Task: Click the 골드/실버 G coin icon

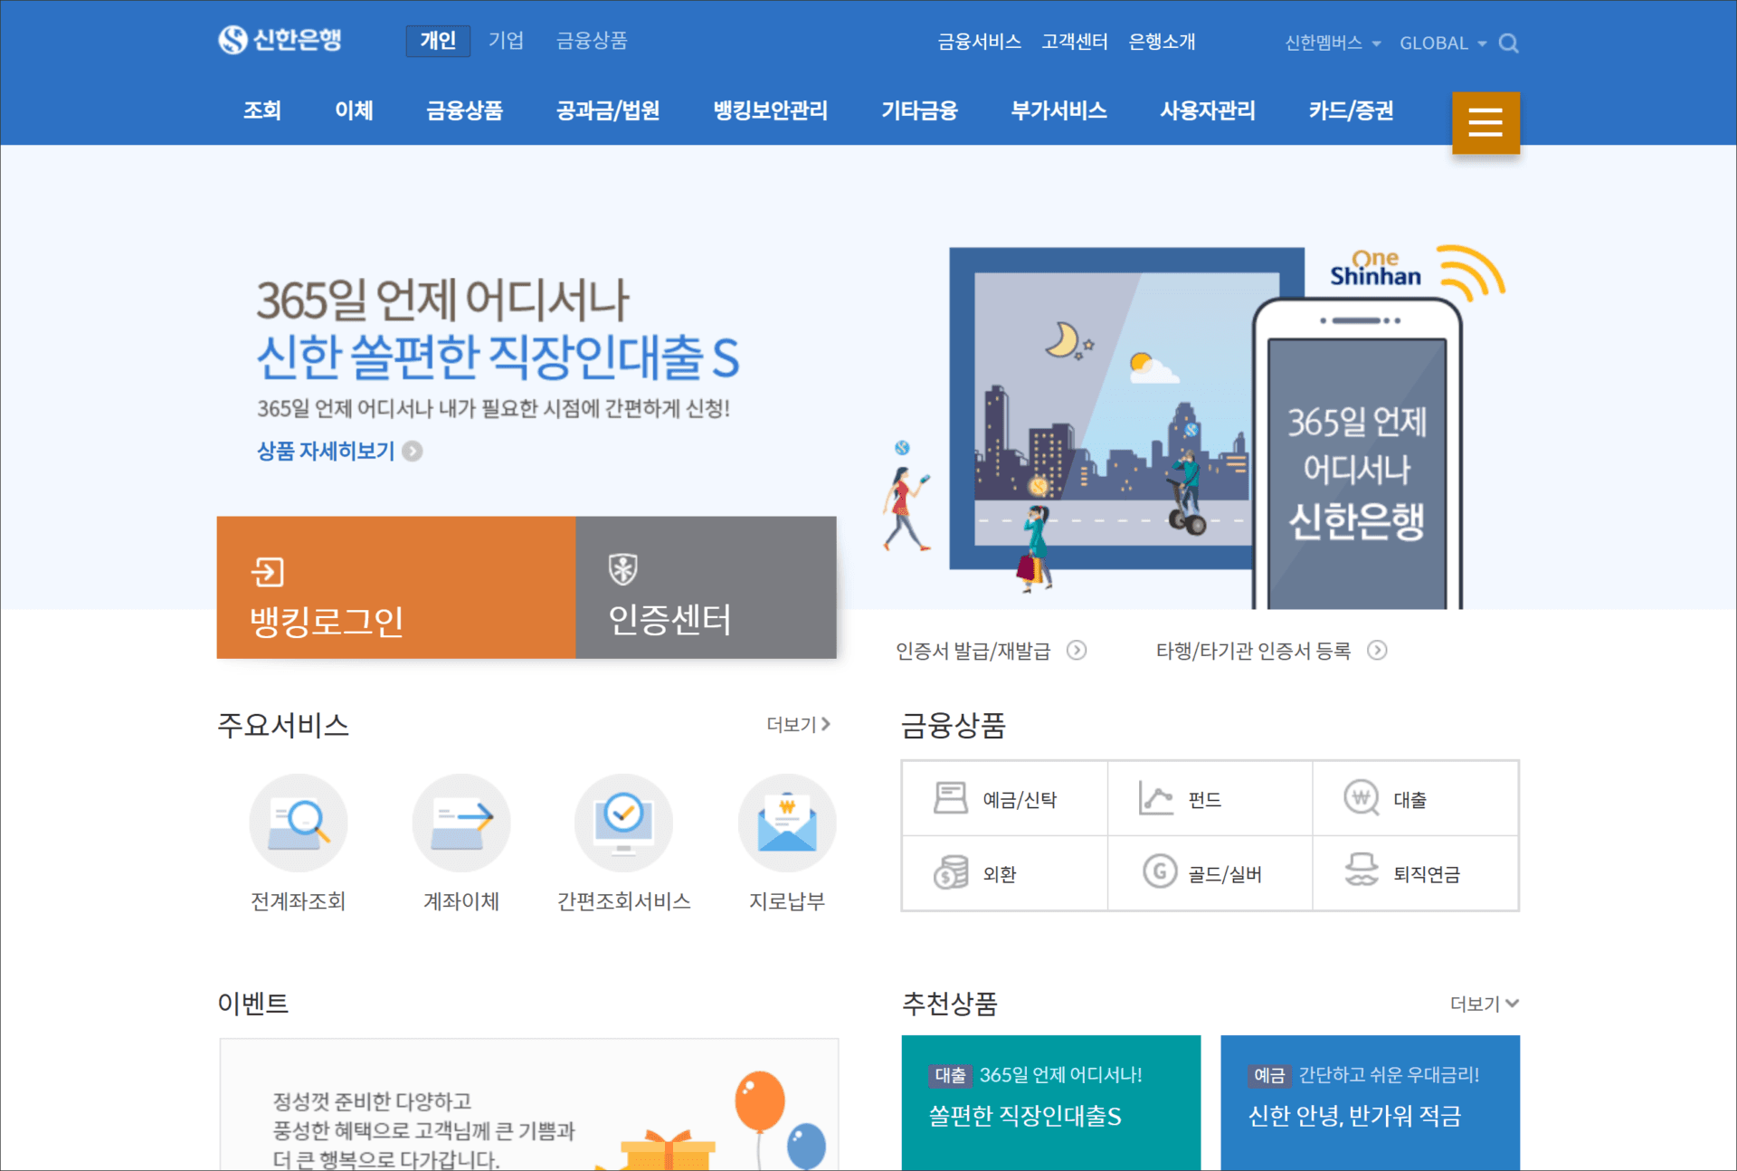Action: (x=1160, y=871)
